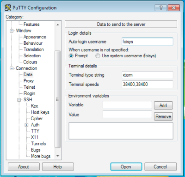The width and height of the screenshot is (185, 177).
Task: Click the Auto-login username field
Action: pyautogui.click(x=148, y=42)
